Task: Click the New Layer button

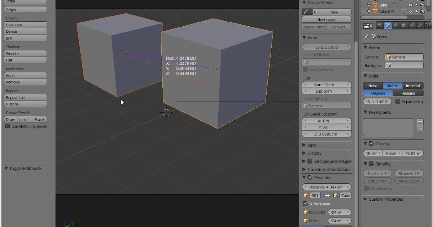Action: 327,19
